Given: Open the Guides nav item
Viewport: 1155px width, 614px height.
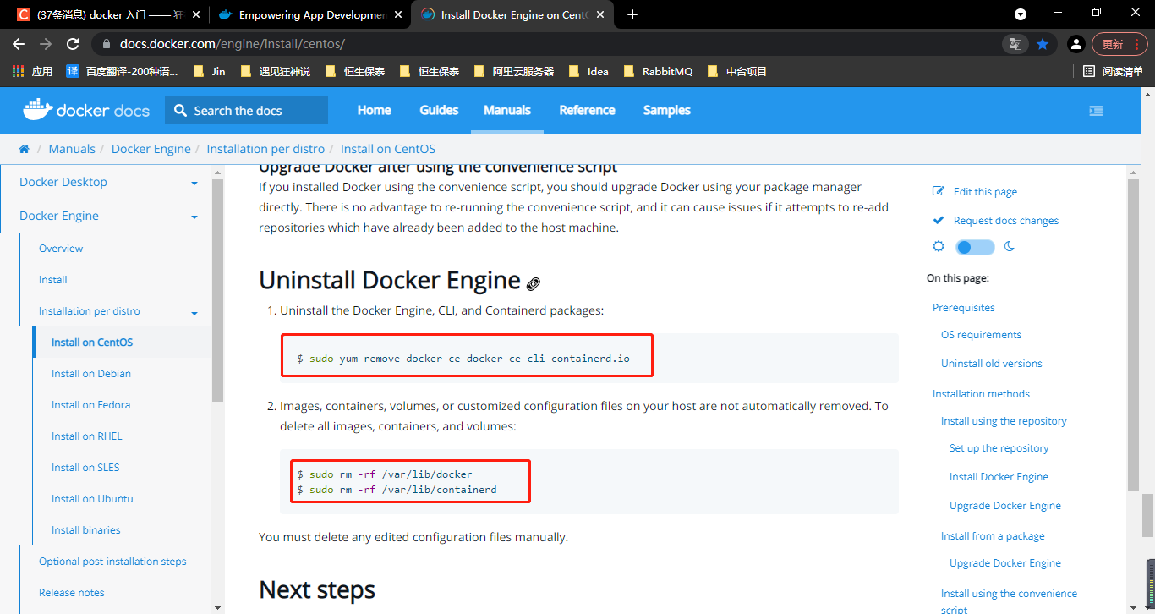Looking at the screenshot, I should point(439,110).
